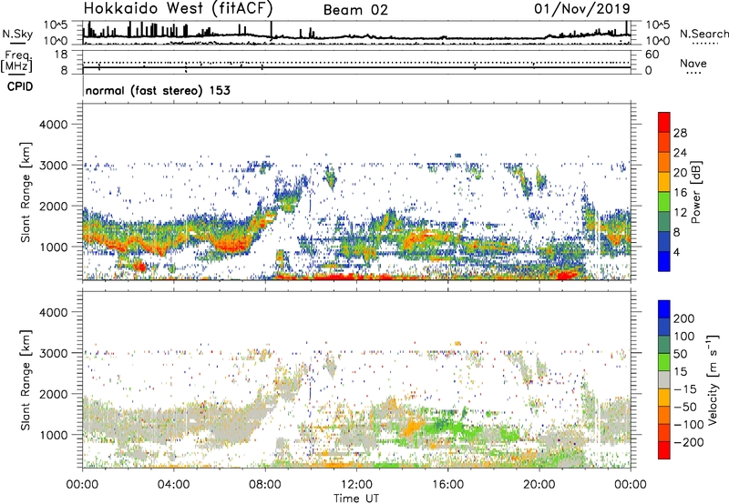Select the '20:00' time axis label
Image resolution: width=729 pixels, height=504 pixels.
539,485
